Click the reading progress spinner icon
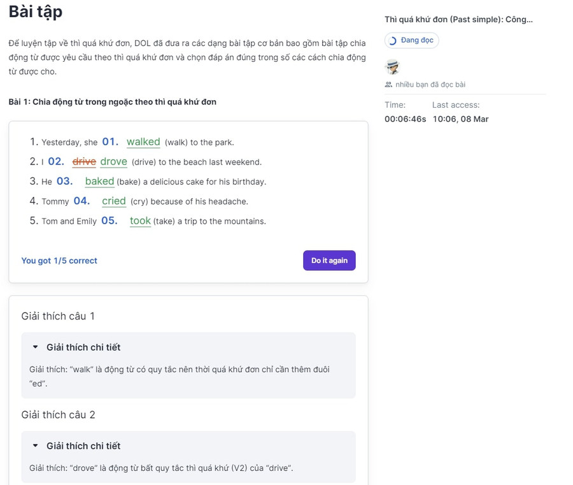Screen dimensions: 573x485 393,41
